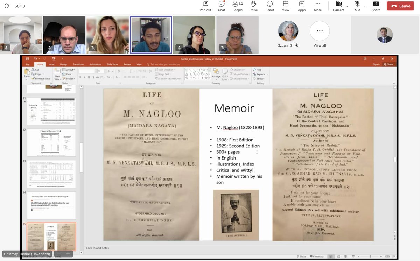Screen dimensions: 420x261
Task: Zoom out shared content with minus button
Action: (x=59, y=254)
